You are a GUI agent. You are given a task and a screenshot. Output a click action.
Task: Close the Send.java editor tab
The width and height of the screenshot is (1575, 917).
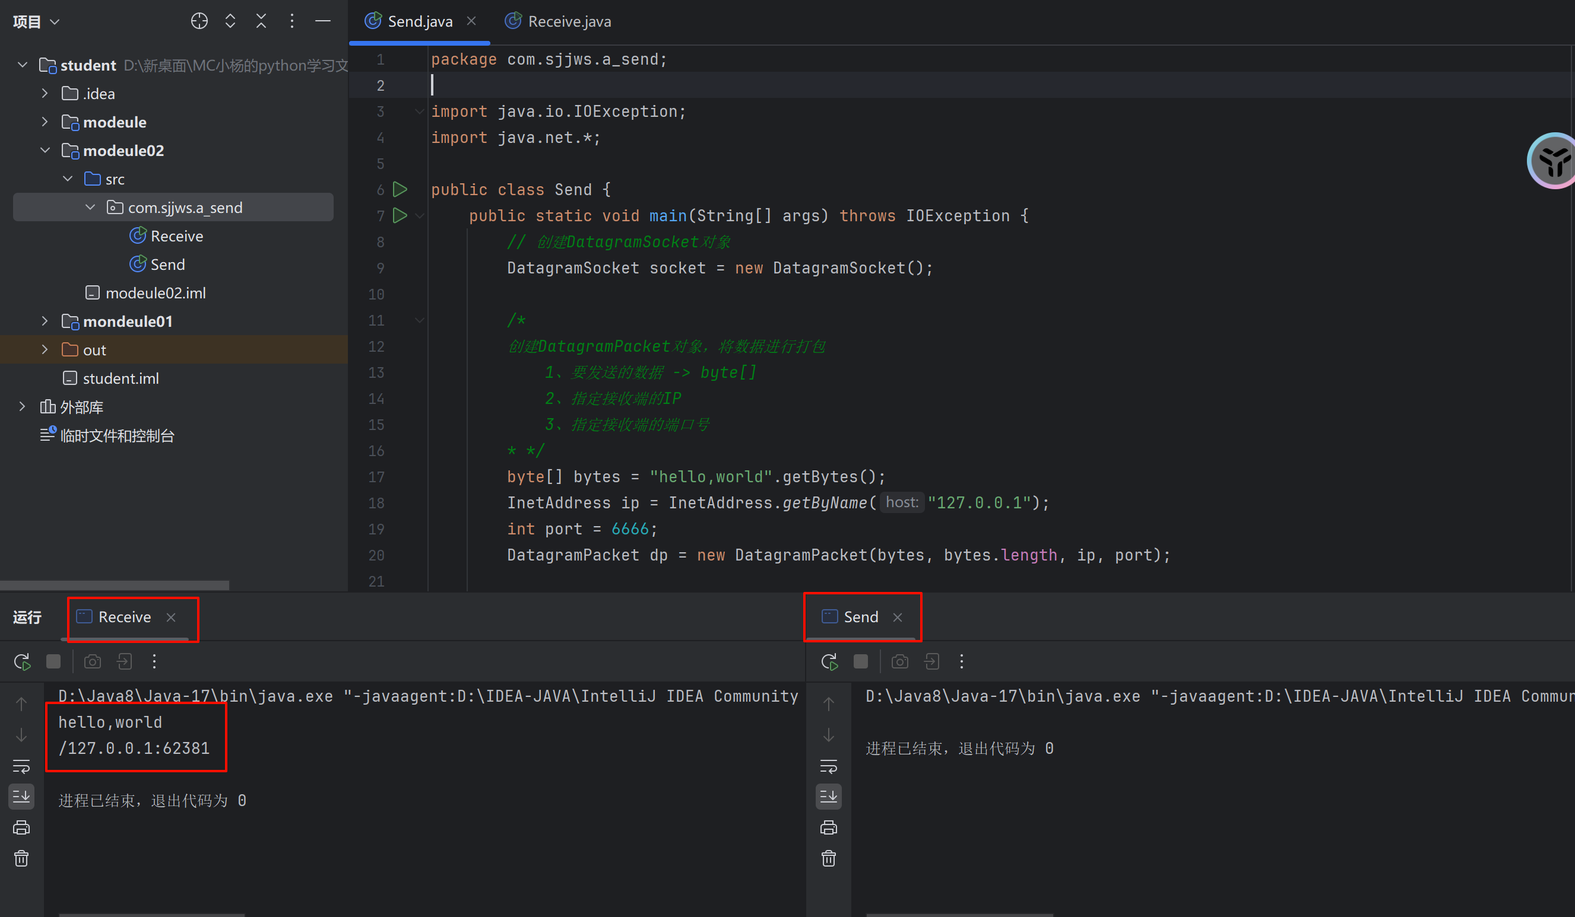471,21
